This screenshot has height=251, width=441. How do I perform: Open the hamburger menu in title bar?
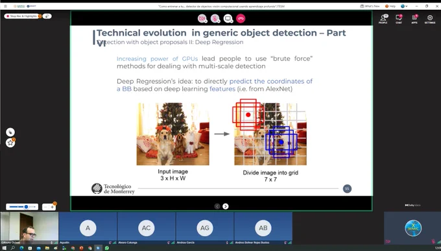(x=5, y=6)
